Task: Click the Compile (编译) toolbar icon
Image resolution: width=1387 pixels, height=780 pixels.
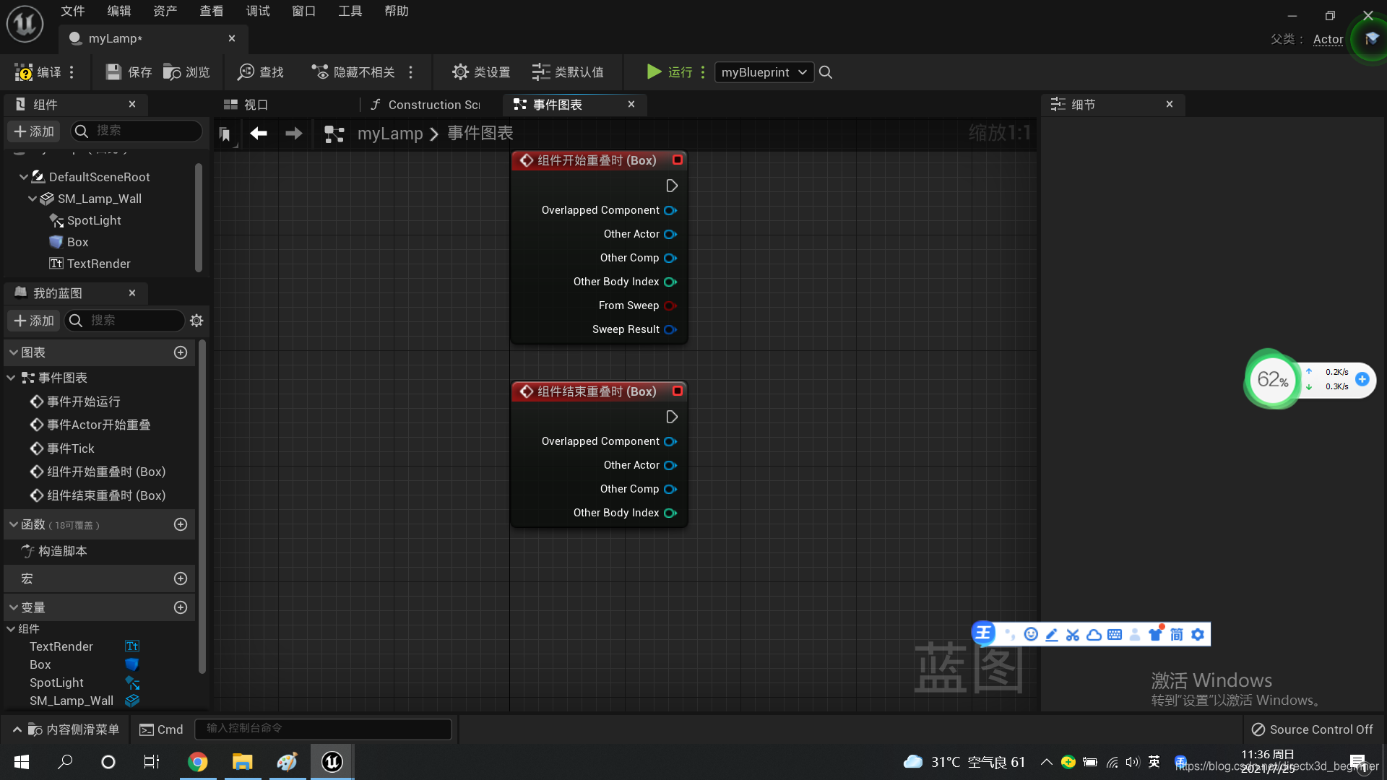Action: point(24,72)
